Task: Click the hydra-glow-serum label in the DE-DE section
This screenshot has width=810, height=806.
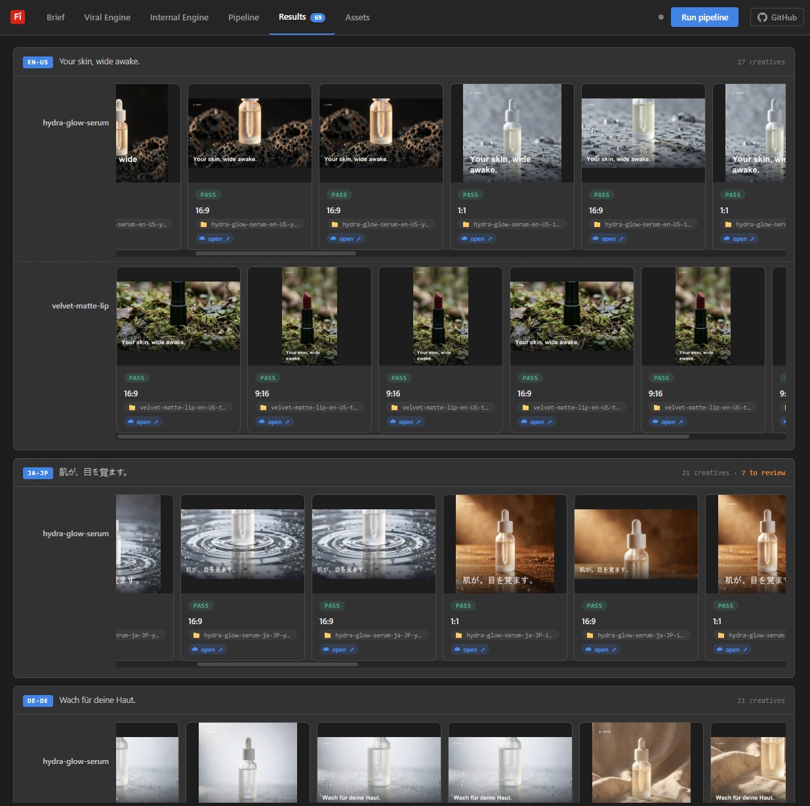Action: (x=75, y=761)
